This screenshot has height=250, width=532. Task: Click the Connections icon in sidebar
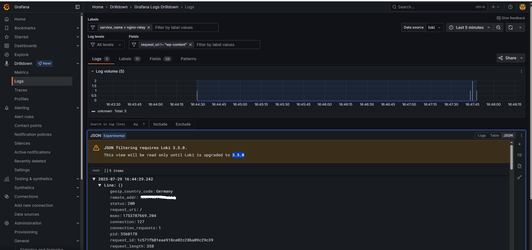[7, 197]
